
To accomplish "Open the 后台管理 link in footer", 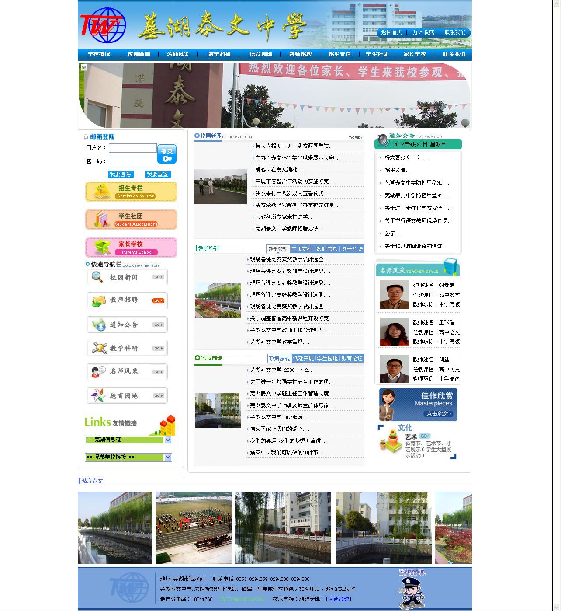I will pyautogui.click(x=339, y=599).
